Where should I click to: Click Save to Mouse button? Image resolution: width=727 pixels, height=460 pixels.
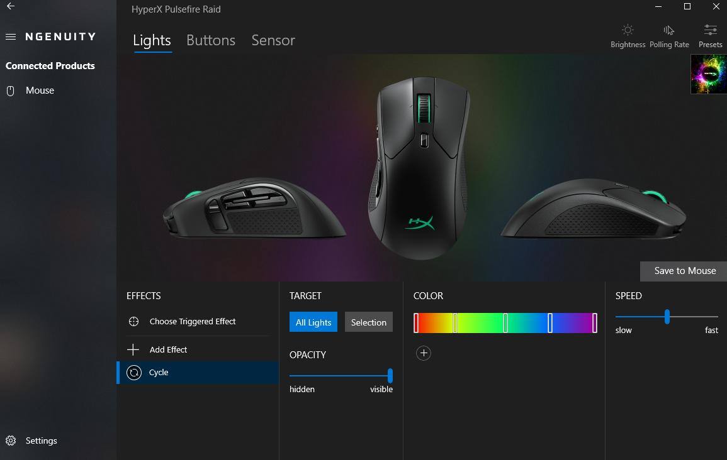[x=684, y=271]
